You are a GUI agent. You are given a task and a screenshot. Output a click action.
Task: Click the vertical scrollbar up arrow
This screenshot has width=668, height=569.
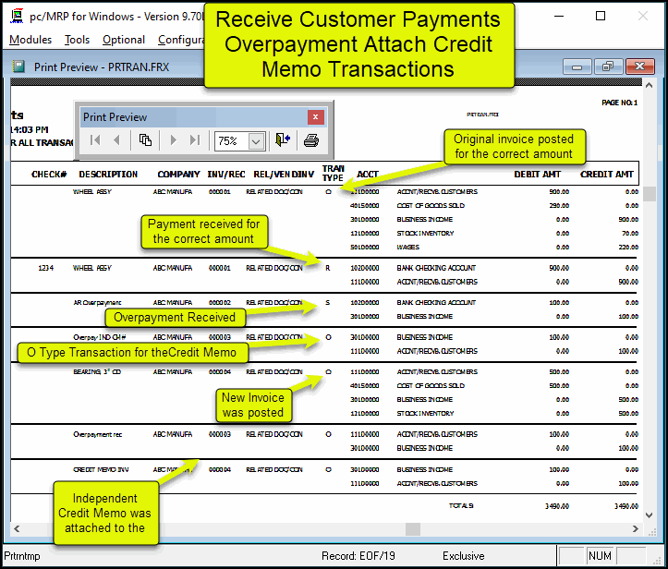[650, 86]
